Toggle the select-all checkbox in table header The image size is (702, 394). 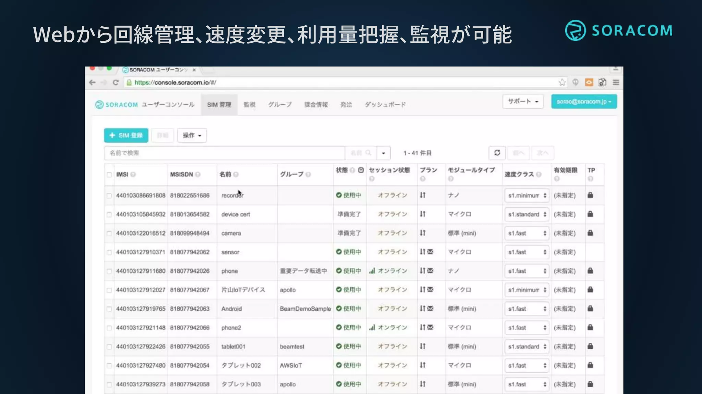109,175
